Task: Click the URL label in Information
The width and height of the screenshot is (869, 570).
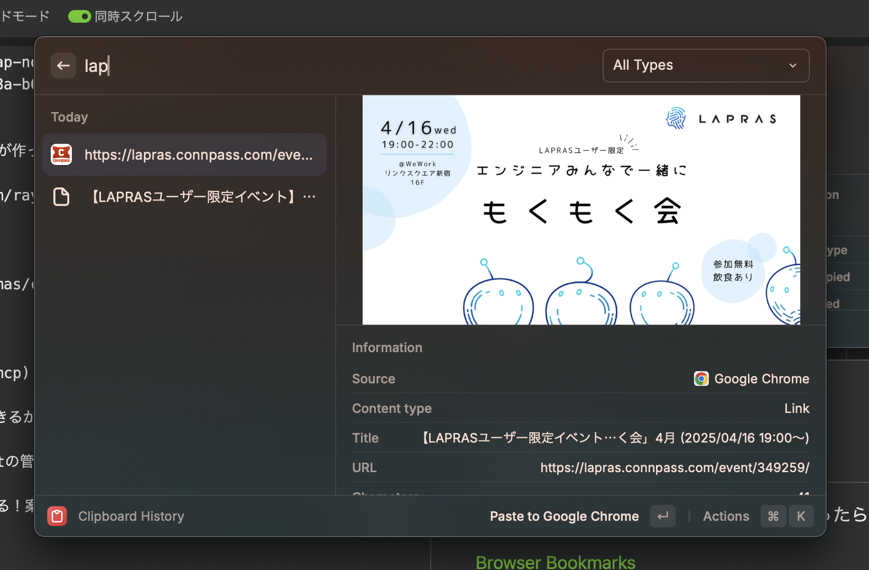Action: pyautogui.click(x=364, y=467)
